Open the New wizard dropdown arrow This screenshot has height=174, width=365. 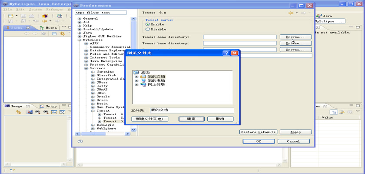[x=17, y=16]
